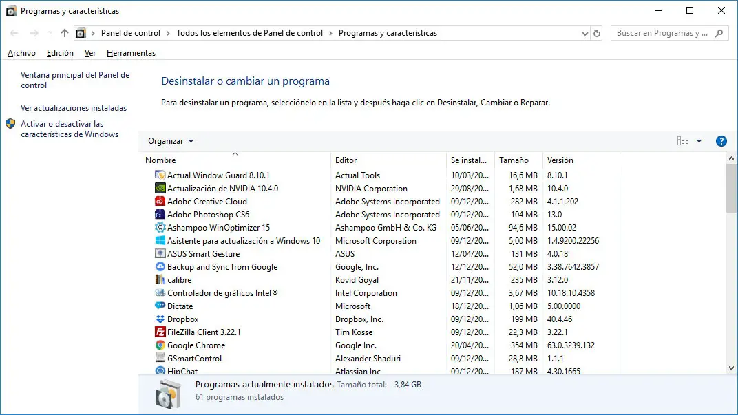Open the Herramientas menu
Viewport: 738px width, 415px height.
[x=131, y=53]
